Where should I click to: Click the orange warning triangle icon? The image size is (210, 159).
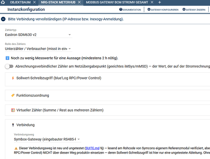point(16,148)
